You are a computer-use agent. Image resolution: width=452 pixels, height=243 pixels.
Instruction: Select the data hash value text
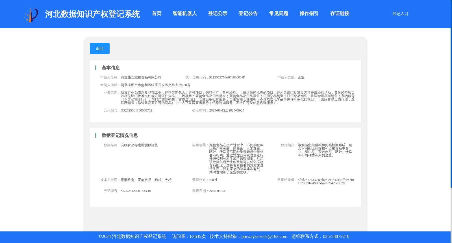(326, 181)
